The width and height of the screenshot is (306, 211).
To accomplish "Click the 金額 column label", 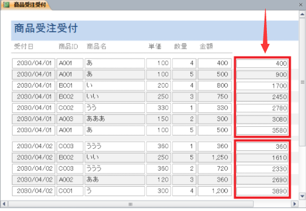I will [x=206, y=47].
